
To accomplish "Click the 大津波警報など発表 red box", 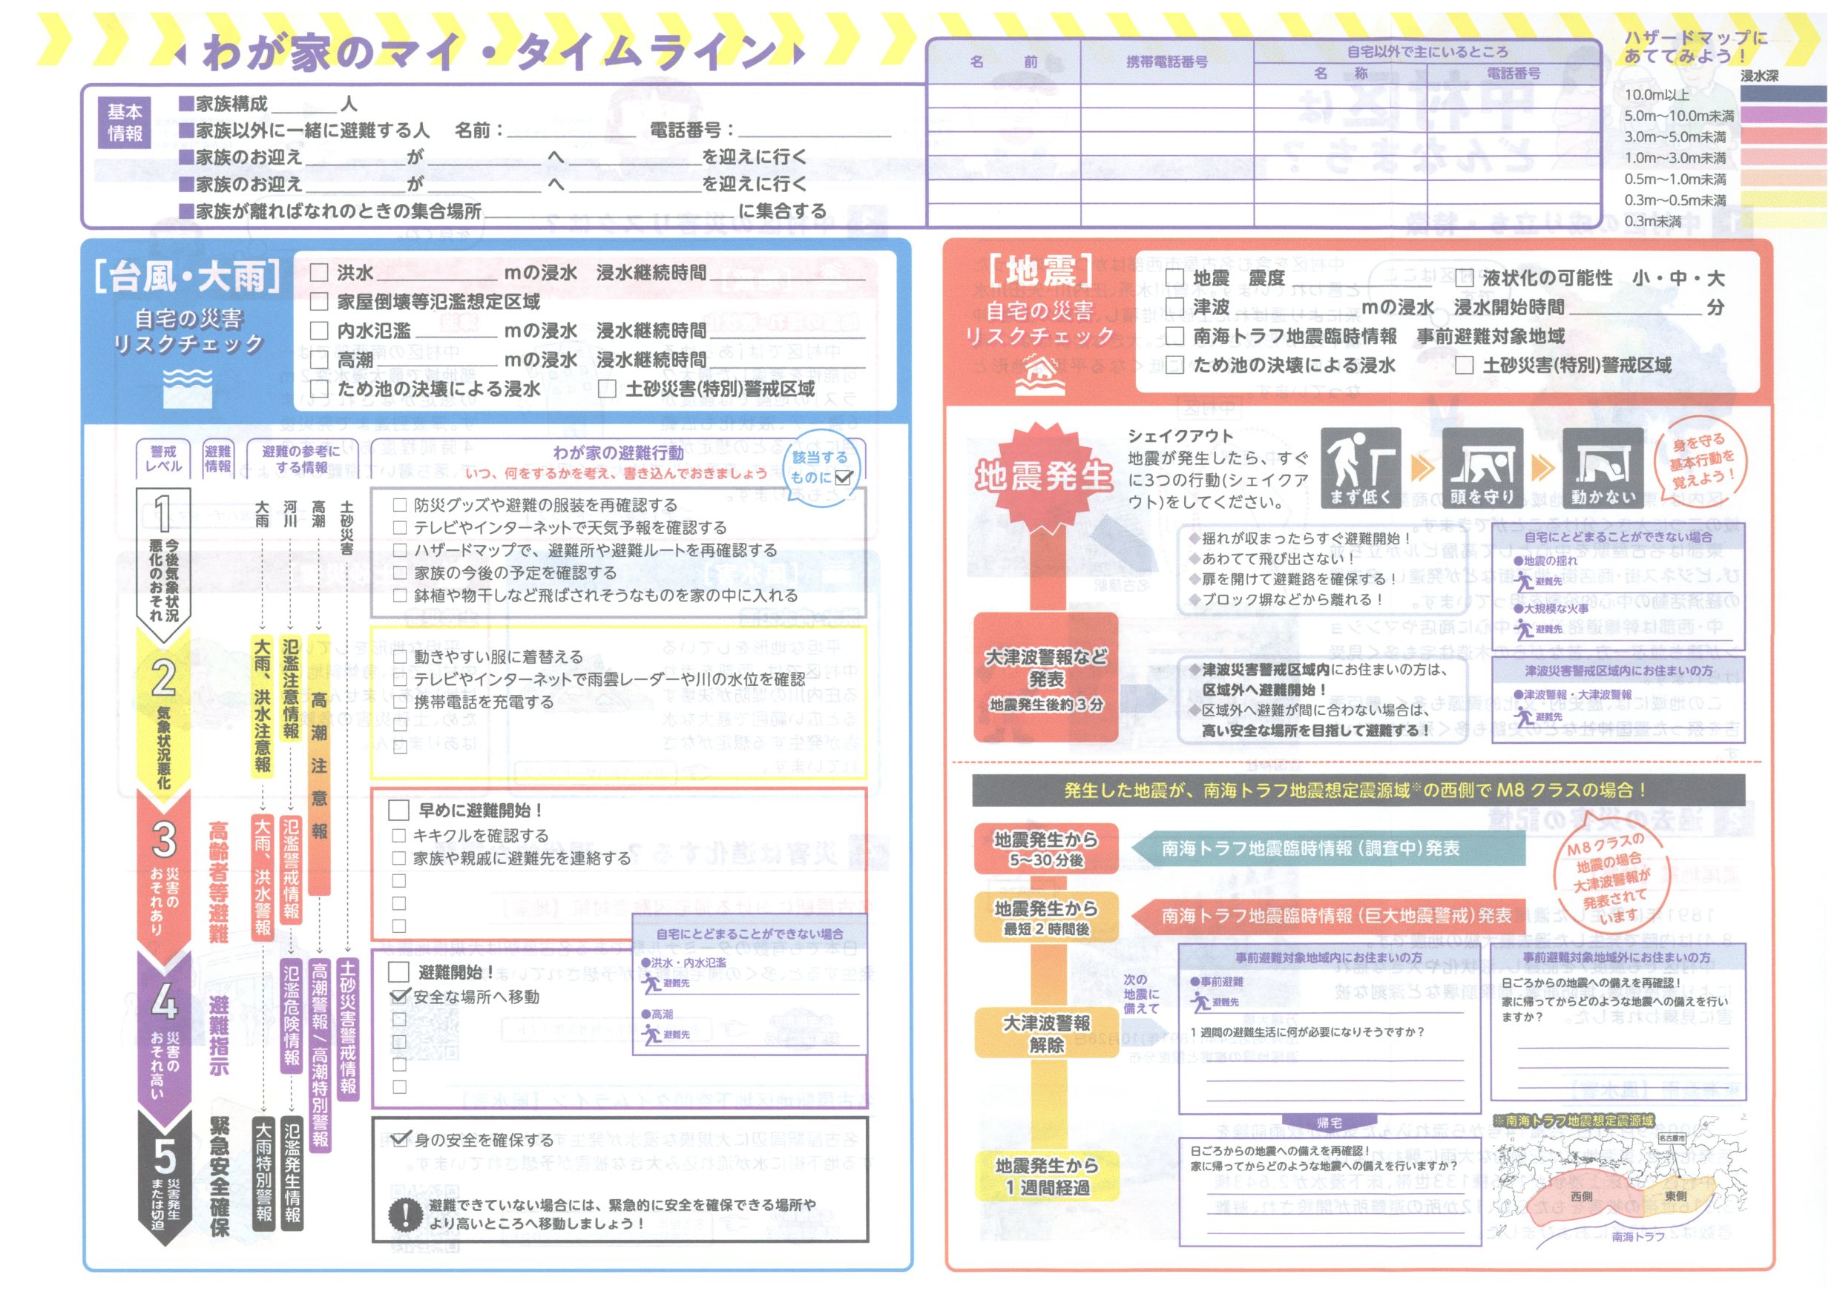I will tap(1046, 679).
